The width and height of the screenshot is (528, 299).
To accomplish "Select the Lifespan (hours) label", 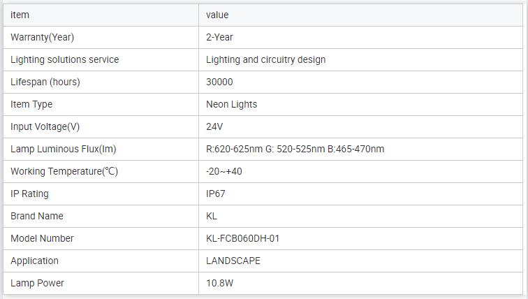I will 45,82.
